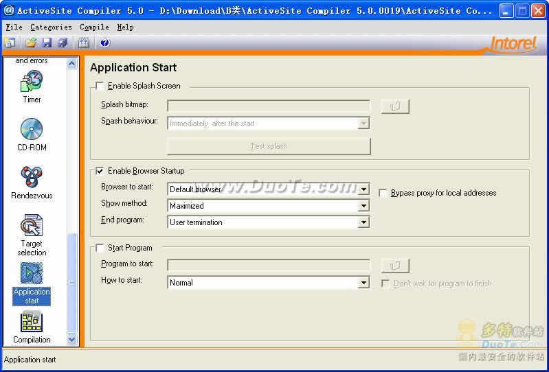Click the 'Application start' status bar text
Screen dimensions: 549x372
[x=30, y=360]
